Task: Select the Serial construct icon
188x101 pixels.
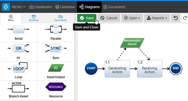Action: tap(19, 29)
